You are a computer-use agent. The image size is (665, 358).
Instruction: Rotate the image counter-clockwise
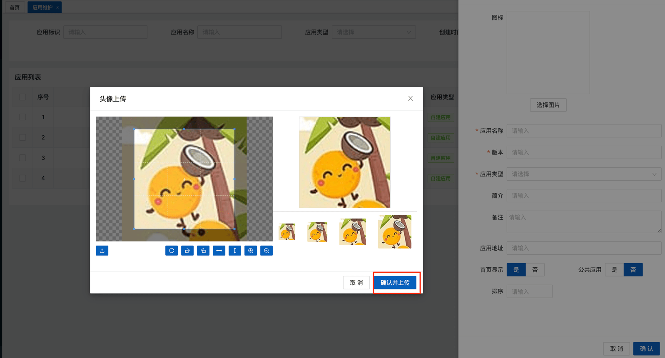203,251
